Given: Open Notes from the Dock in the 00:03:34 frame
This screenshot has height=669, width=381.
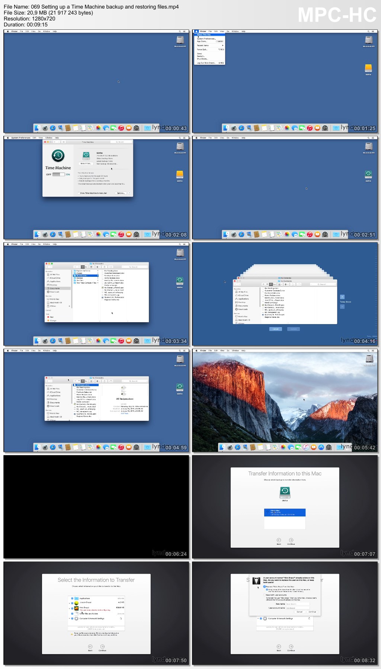Looking at the screenshot, I should [x=76, y=341].
